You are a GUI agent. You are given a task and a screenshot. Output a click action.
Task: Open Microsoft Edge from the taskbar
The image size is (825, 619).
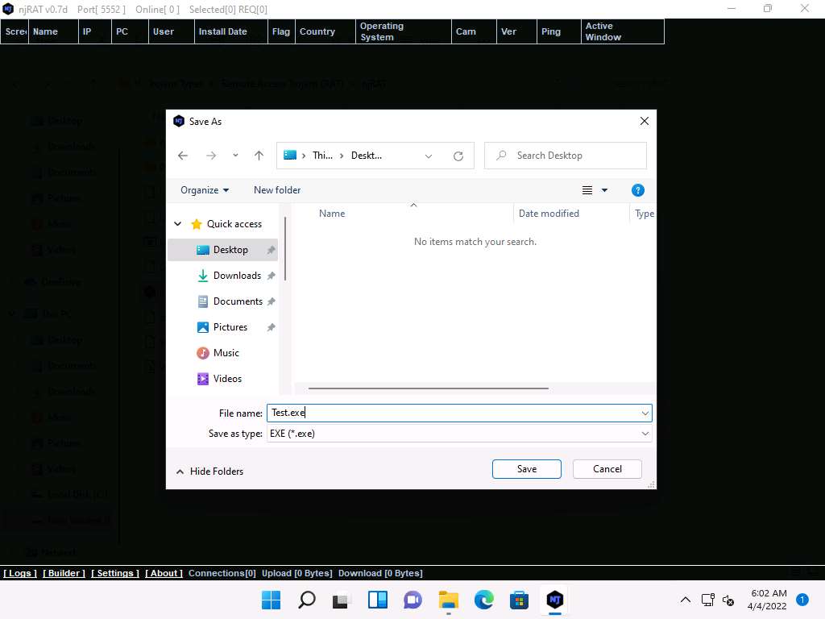(x=483, y=600)
